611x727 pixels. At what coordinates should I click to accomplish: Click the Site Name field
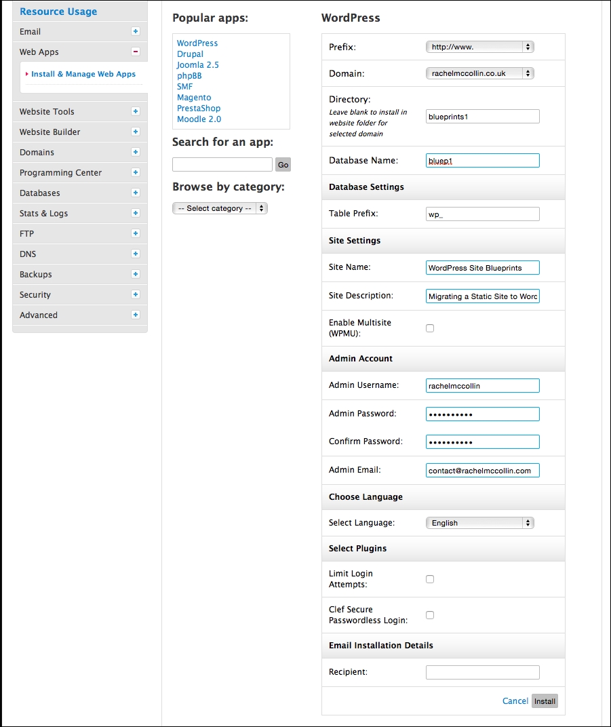pos(483,267)
